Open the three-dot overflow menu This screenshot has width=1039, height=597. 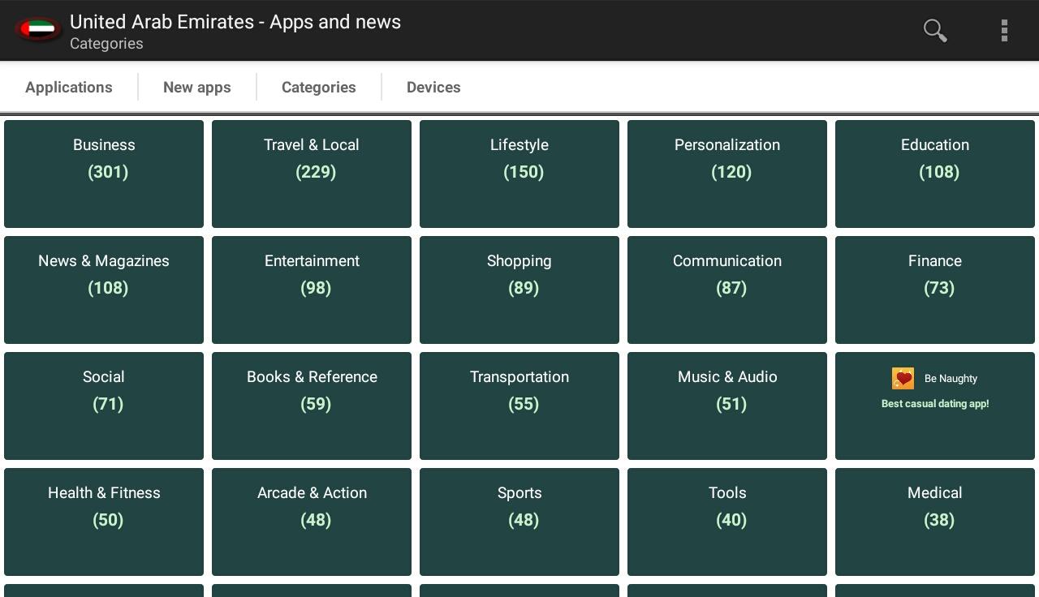pyautogui.click(x=1004, y=31)
